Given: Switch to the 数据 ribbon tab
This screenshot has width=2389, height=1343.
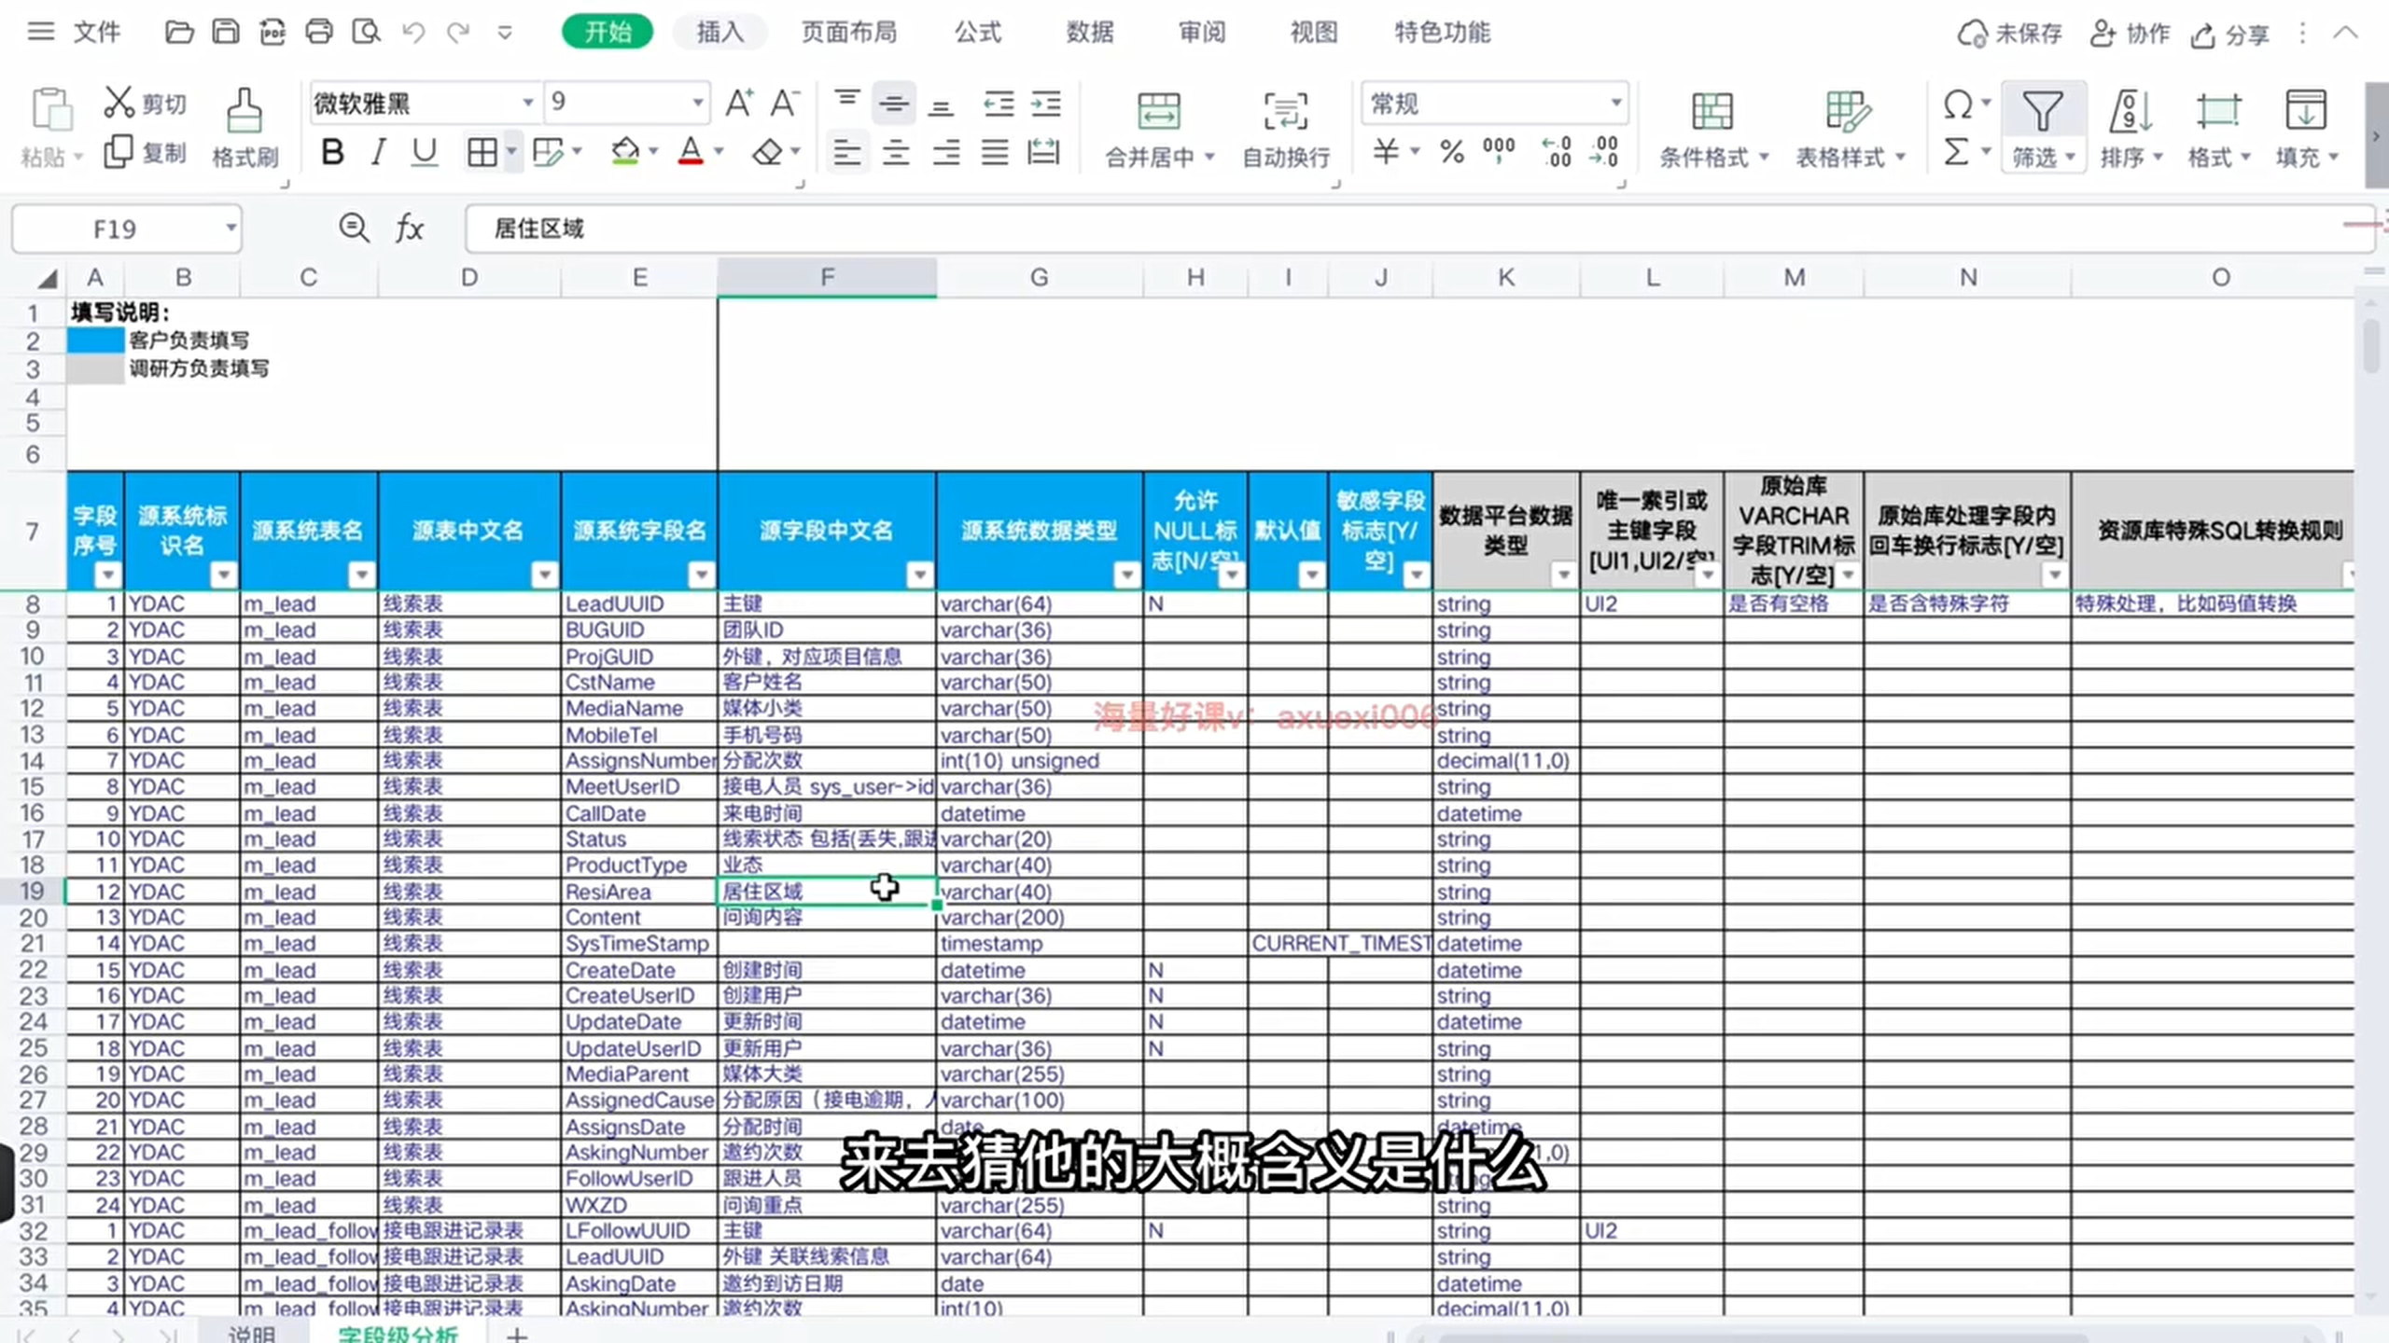Looking at the screenshot, I should click(x=1090, y=33).
